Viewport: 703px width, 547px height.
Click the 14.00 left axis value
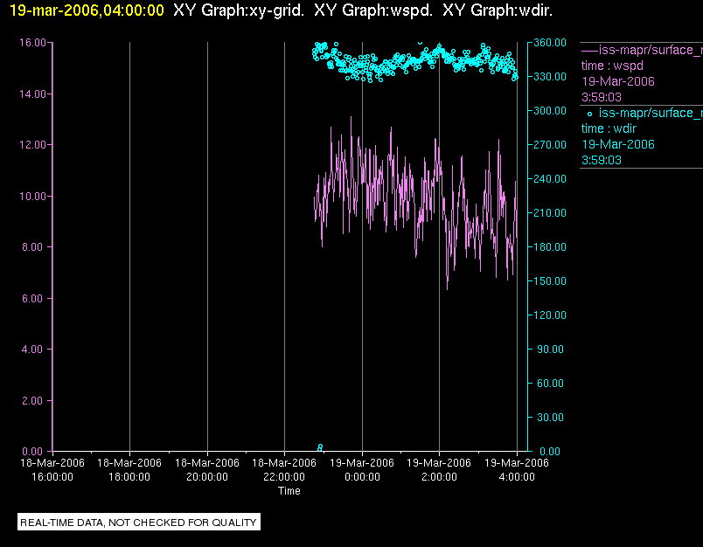(x=32, y=94)
